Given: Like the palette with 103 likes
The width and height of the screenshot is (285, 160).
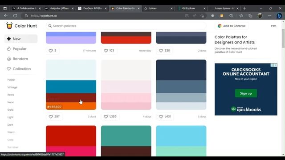Looking at the screenshot, I should (109, 50).
